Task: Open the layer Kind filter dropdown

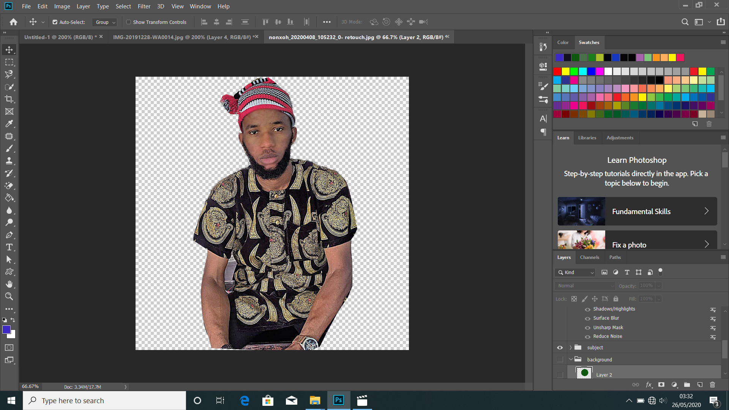Action: click(575, 272)
